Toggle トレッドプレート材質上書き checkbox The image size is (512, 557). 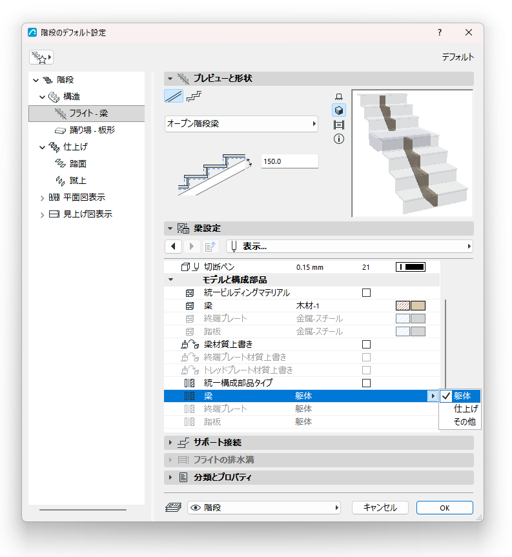[x=366, y=370]
